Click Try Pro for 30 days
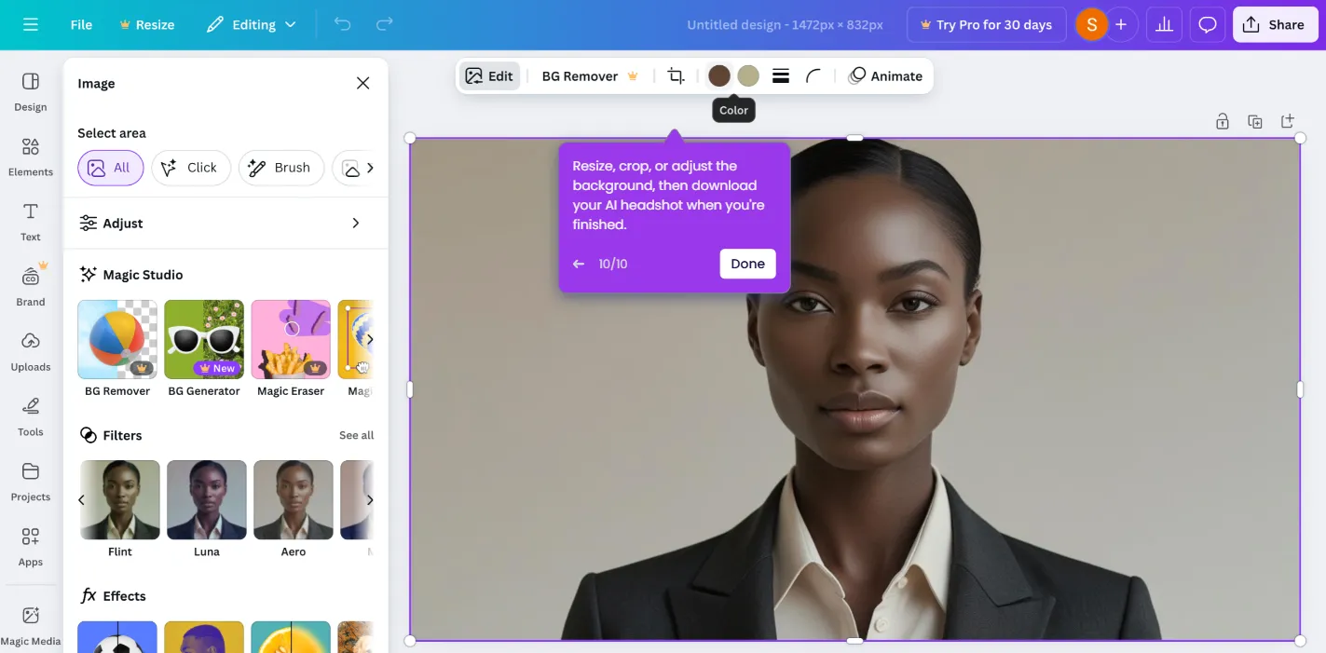The width and height of the screenshot is (1326, 653). (x=986, y=25)
